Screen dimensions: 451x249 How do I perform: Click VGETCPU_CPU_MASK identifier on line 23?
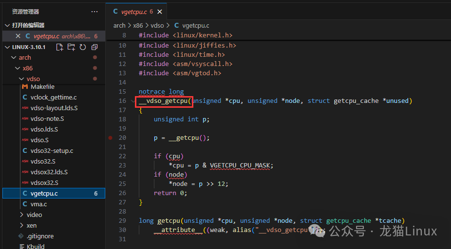[x=240, y=166]
